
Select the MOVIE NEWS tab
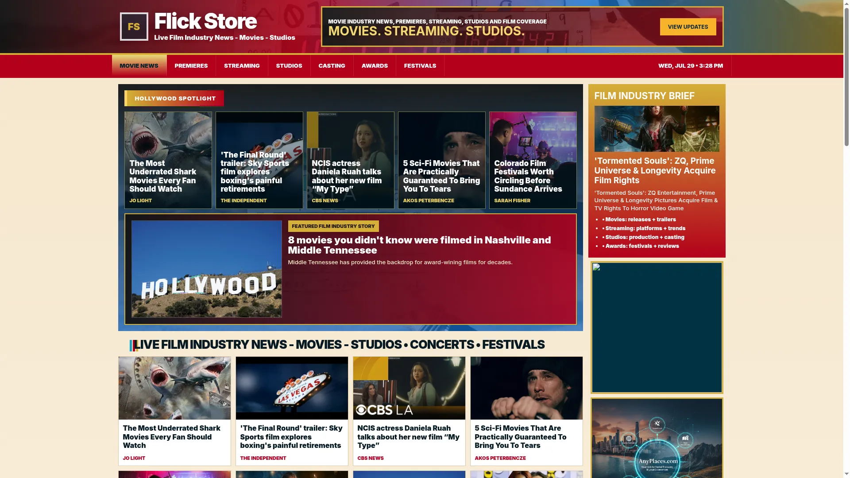tap(139, 66)
